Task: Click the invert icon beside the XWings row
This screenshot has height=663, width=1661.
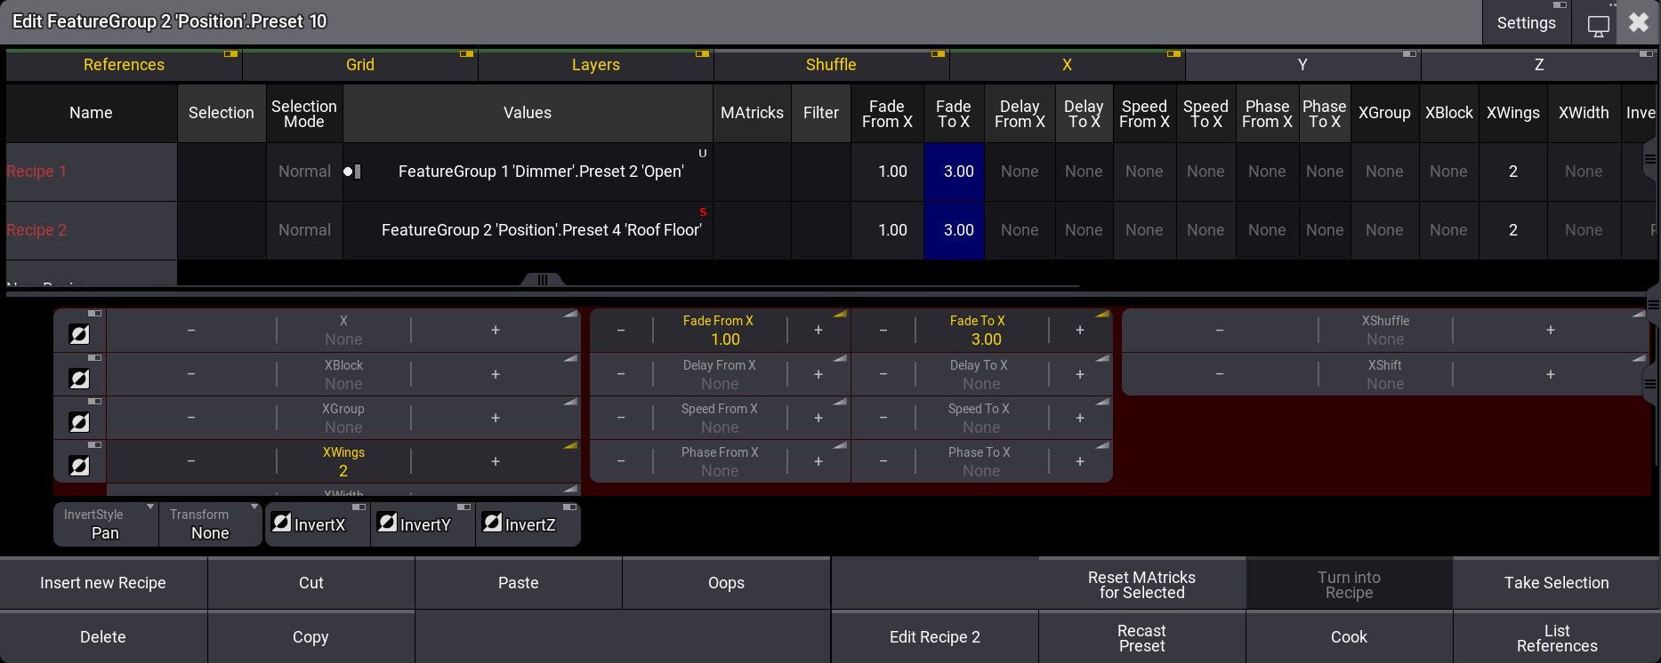Action: click(x=79, y=466)
